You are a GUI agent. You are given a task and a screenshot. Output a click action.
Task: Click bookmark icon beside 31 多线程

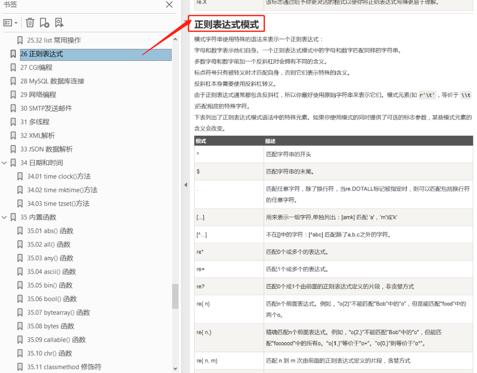pyautogui.click(x=13, y=122)
